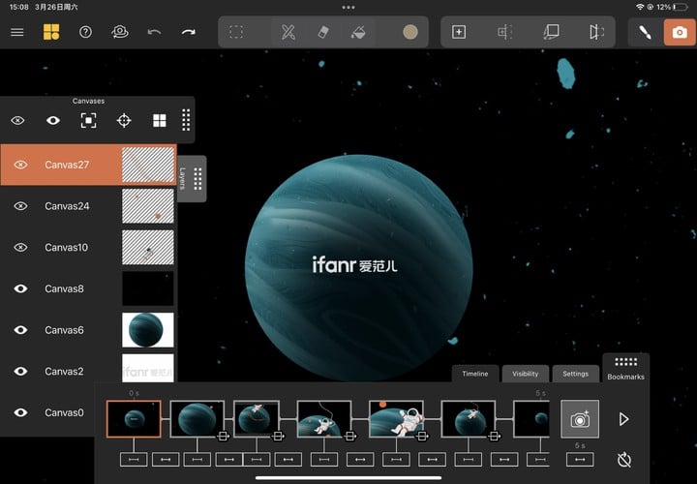Open the hamburger main menu
This screenshot has width=697, height=484.
tap(16, 32)
